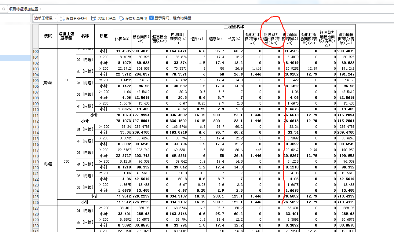Select row number 100
This screenshot has width=394, height=232.
35,51
